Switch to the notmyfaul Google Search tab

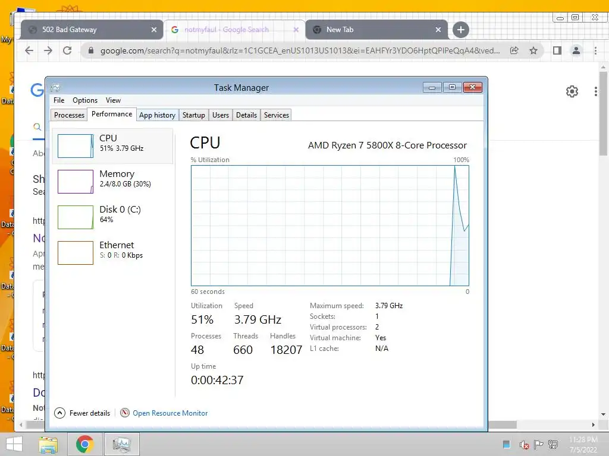[x=234, y=30]
